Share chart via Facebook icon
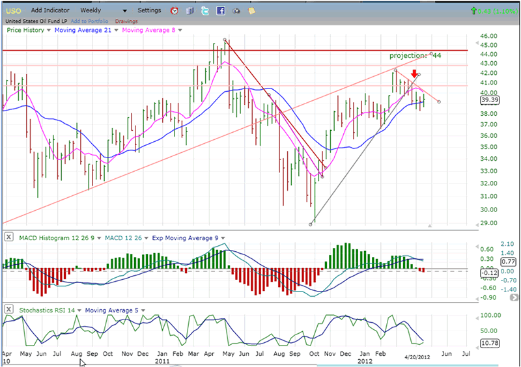The image size is (521, 367). (221, 11)
